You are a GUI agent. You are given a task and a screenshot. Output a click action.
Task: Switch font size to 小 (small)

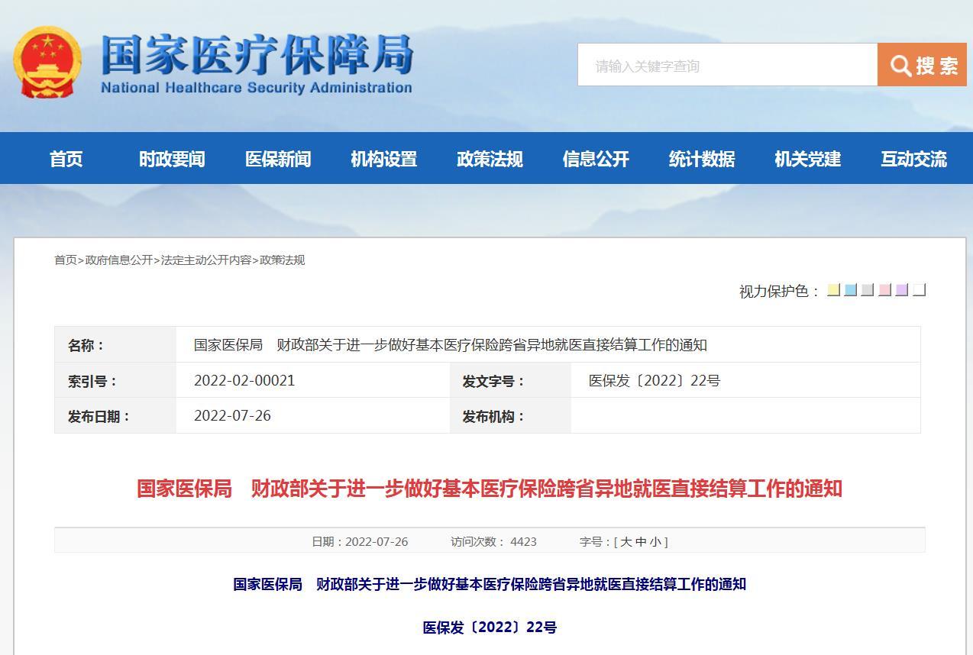coord(656,542)
